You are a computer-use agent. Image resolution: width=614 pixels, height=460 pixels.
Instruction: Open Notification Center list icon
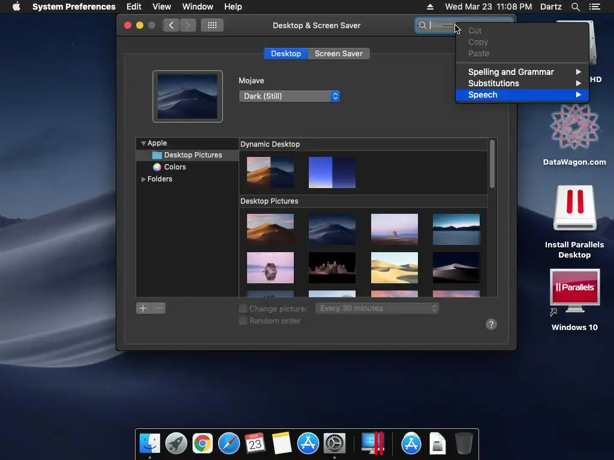(594, 7)
